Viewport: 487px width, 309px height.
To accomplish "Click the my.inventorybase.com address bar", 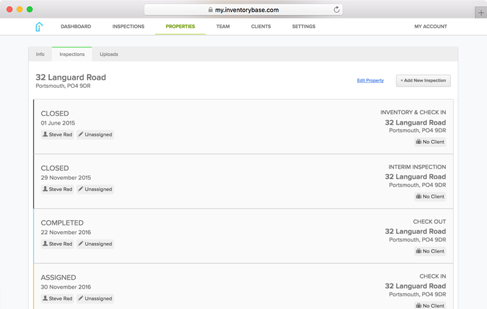I will 243,10.
